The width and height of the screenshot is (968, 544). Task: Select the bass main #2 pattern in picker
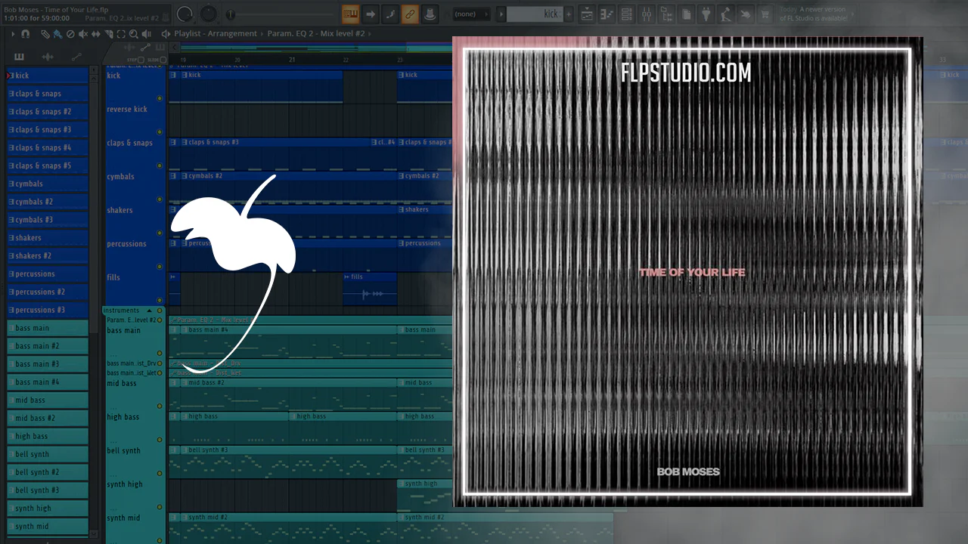(x=48, y=346)
